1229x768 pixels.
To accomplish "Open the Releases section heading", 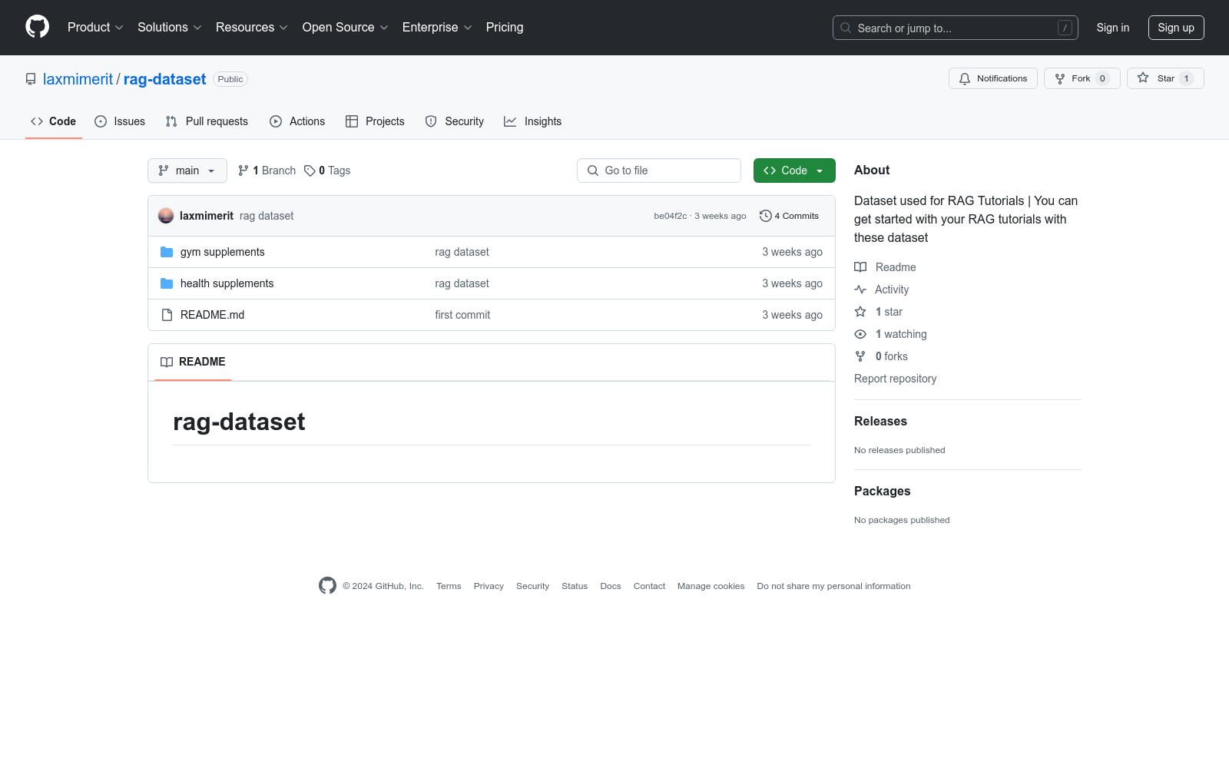I will (880, 421).
